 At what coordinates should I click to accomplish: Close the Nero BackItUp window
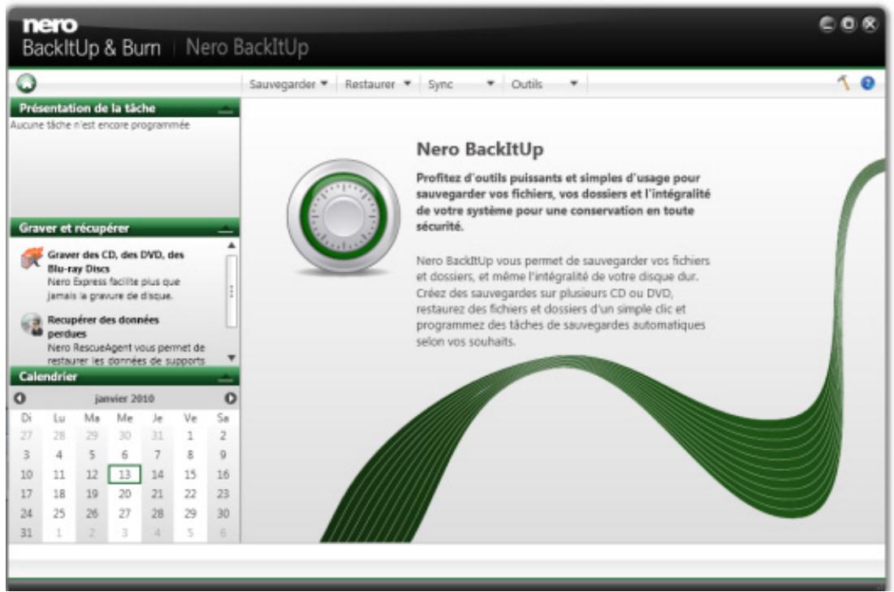tap(870, 24)
